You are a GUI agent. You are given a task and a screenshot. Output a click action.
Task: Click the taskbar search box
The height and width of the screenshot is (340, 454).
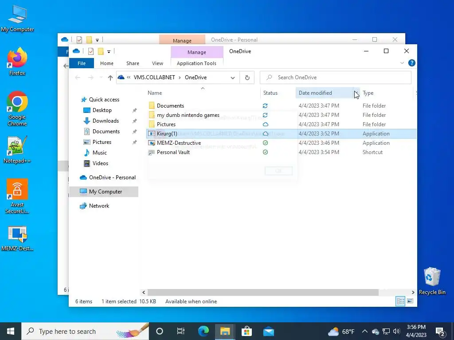coord(85,331)
